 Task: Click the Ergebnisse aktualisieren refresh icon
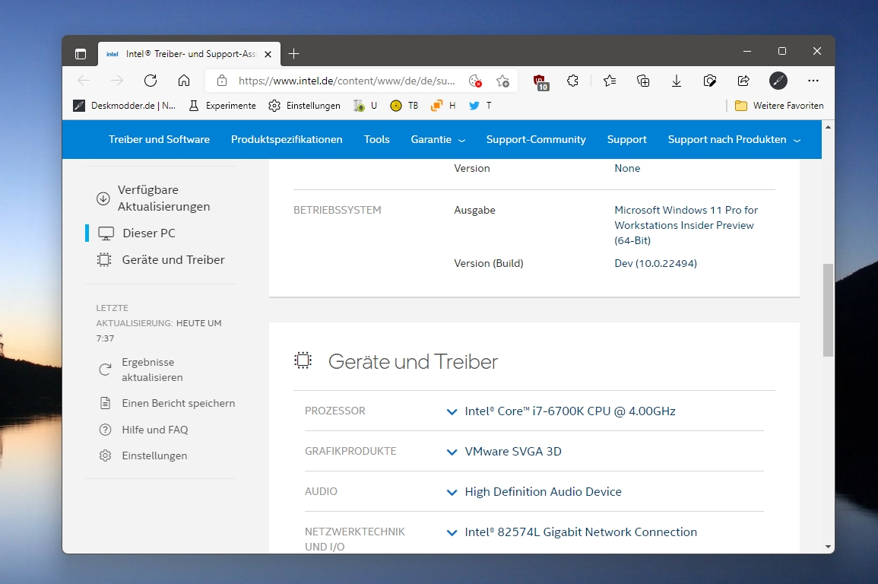click(105, 370)
